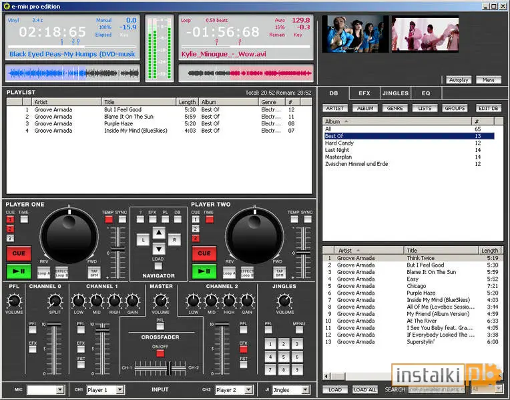This screenshot has height=400, width=510.
Task: Click Player One red CUE button
Action: pos(19,253)
